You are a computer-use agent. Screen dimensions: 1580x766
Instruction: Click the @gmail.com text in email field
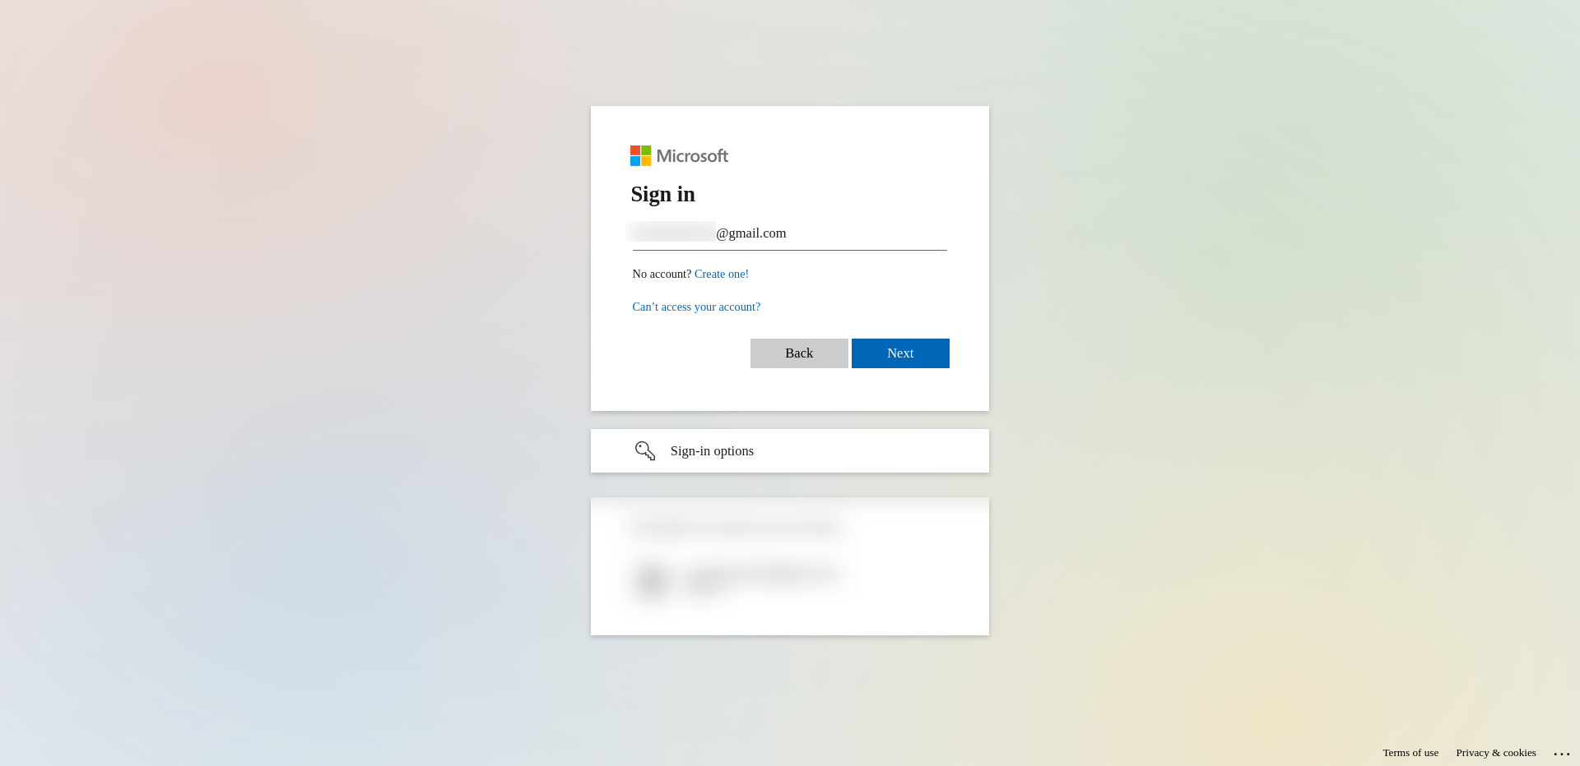(x=751, y=233)
